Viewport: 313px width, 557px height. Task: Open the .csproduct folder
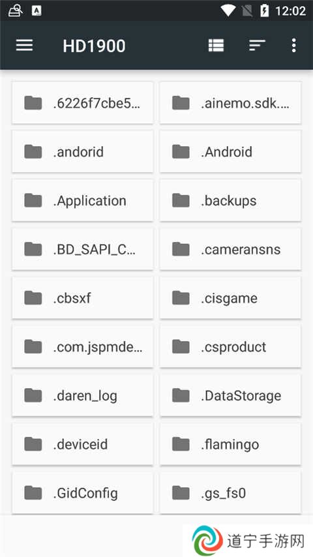click(x=230, y=346)
